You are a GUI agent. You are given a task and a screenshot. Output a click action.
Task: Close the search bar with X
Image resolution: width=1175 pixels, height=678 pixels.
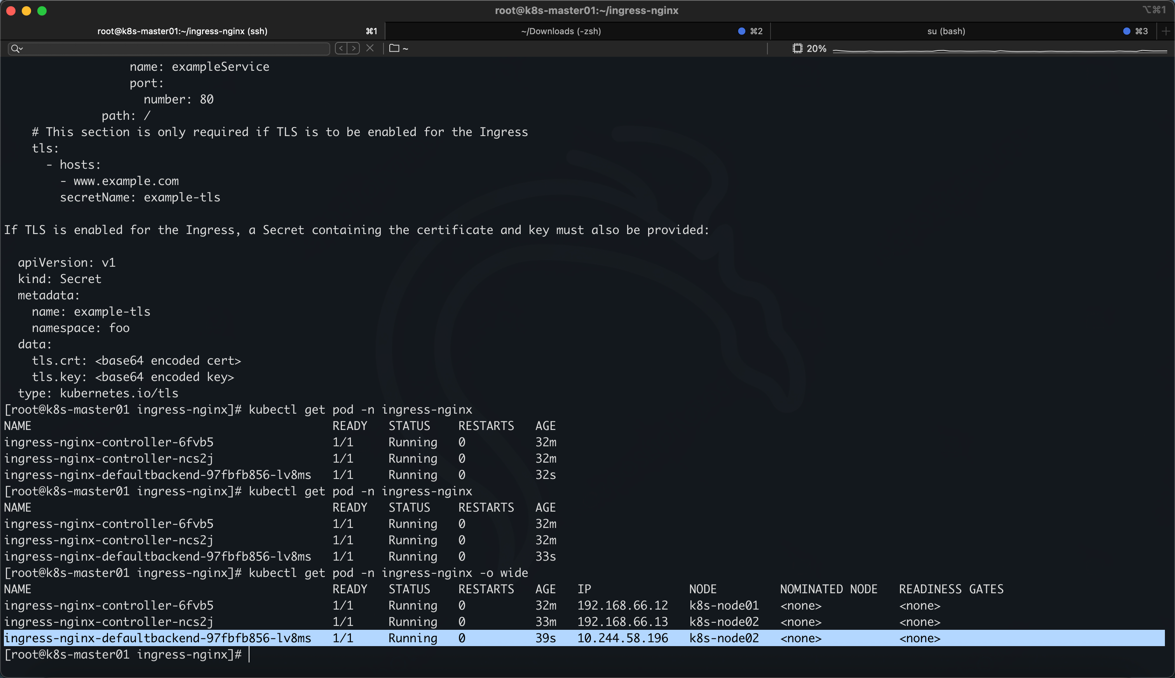(370, 49)
